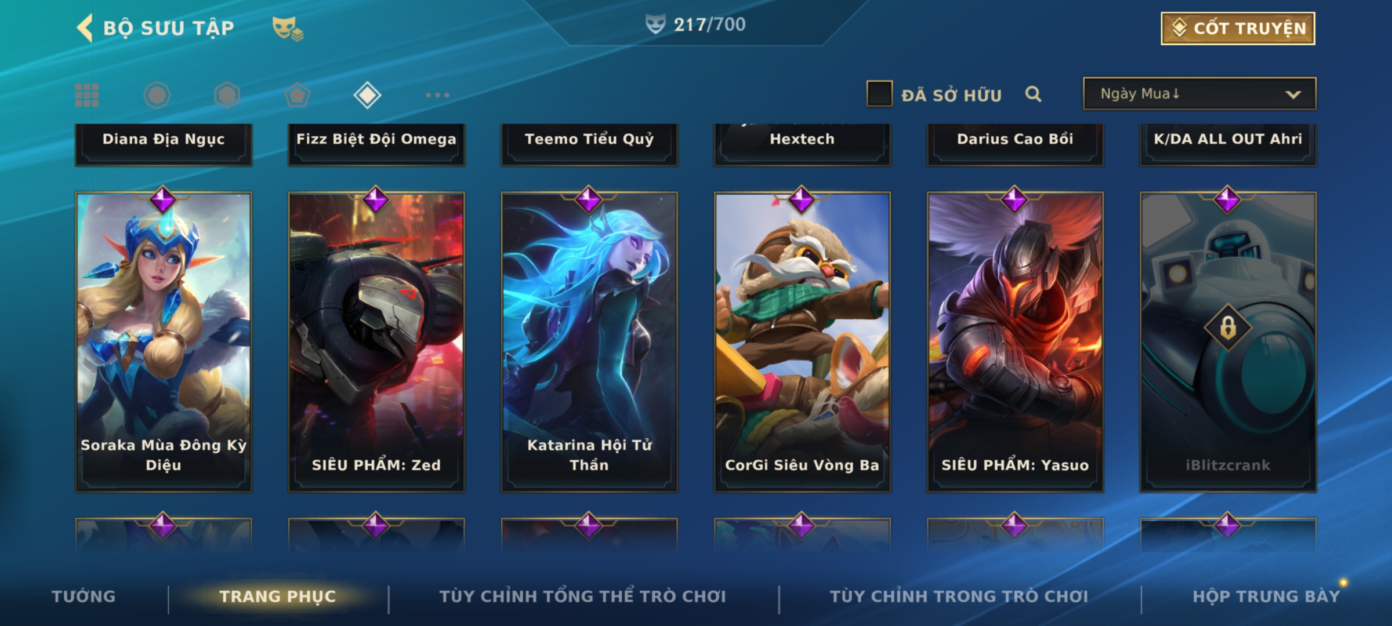
Task: Click the magnifying glass search icon
Action: 1033,94
